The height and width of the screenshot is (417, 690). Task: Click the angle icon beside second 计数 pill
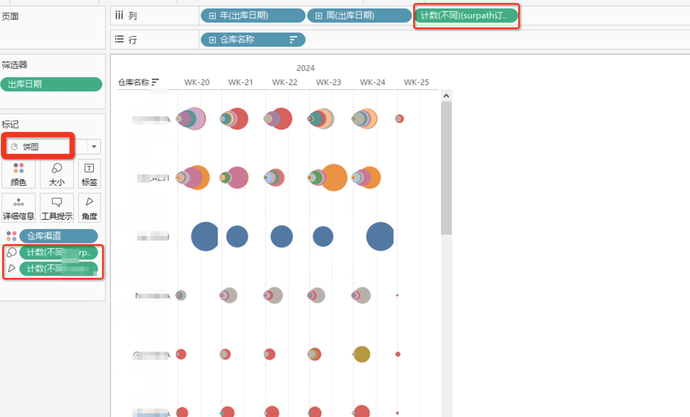(12, 269)
